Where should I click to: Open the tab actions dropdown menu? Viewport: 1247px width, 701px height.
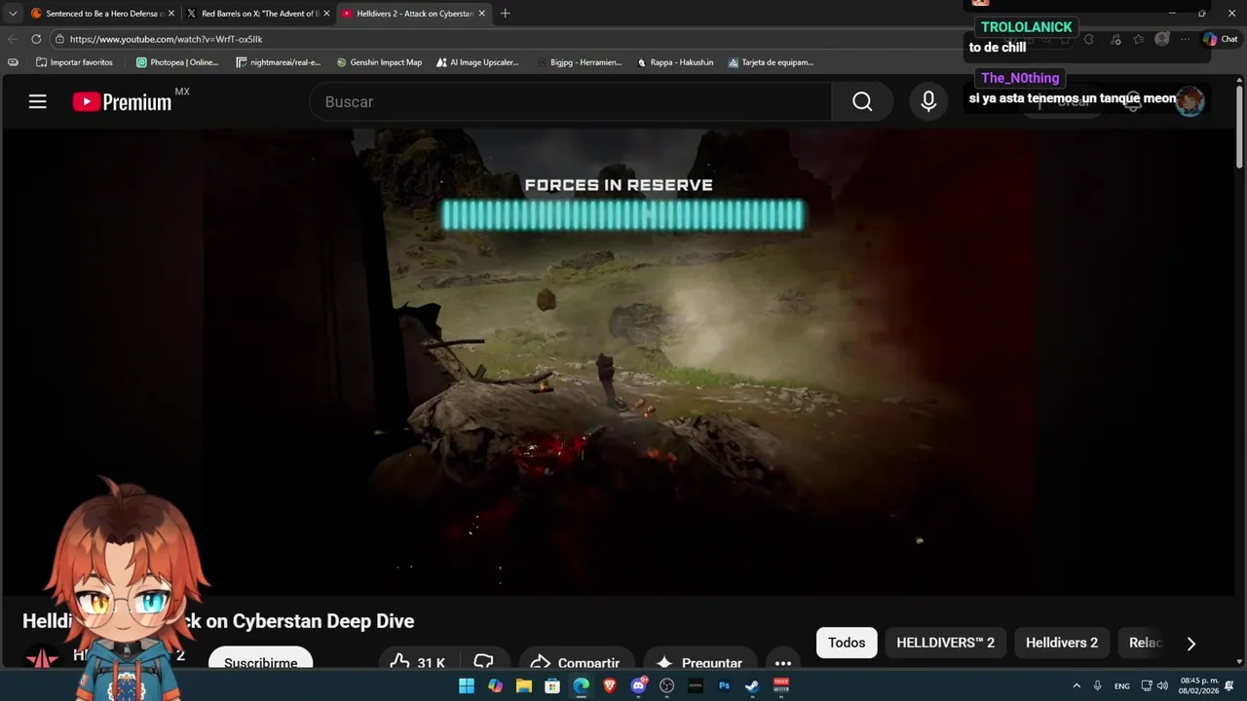click(x=13, y=14)
